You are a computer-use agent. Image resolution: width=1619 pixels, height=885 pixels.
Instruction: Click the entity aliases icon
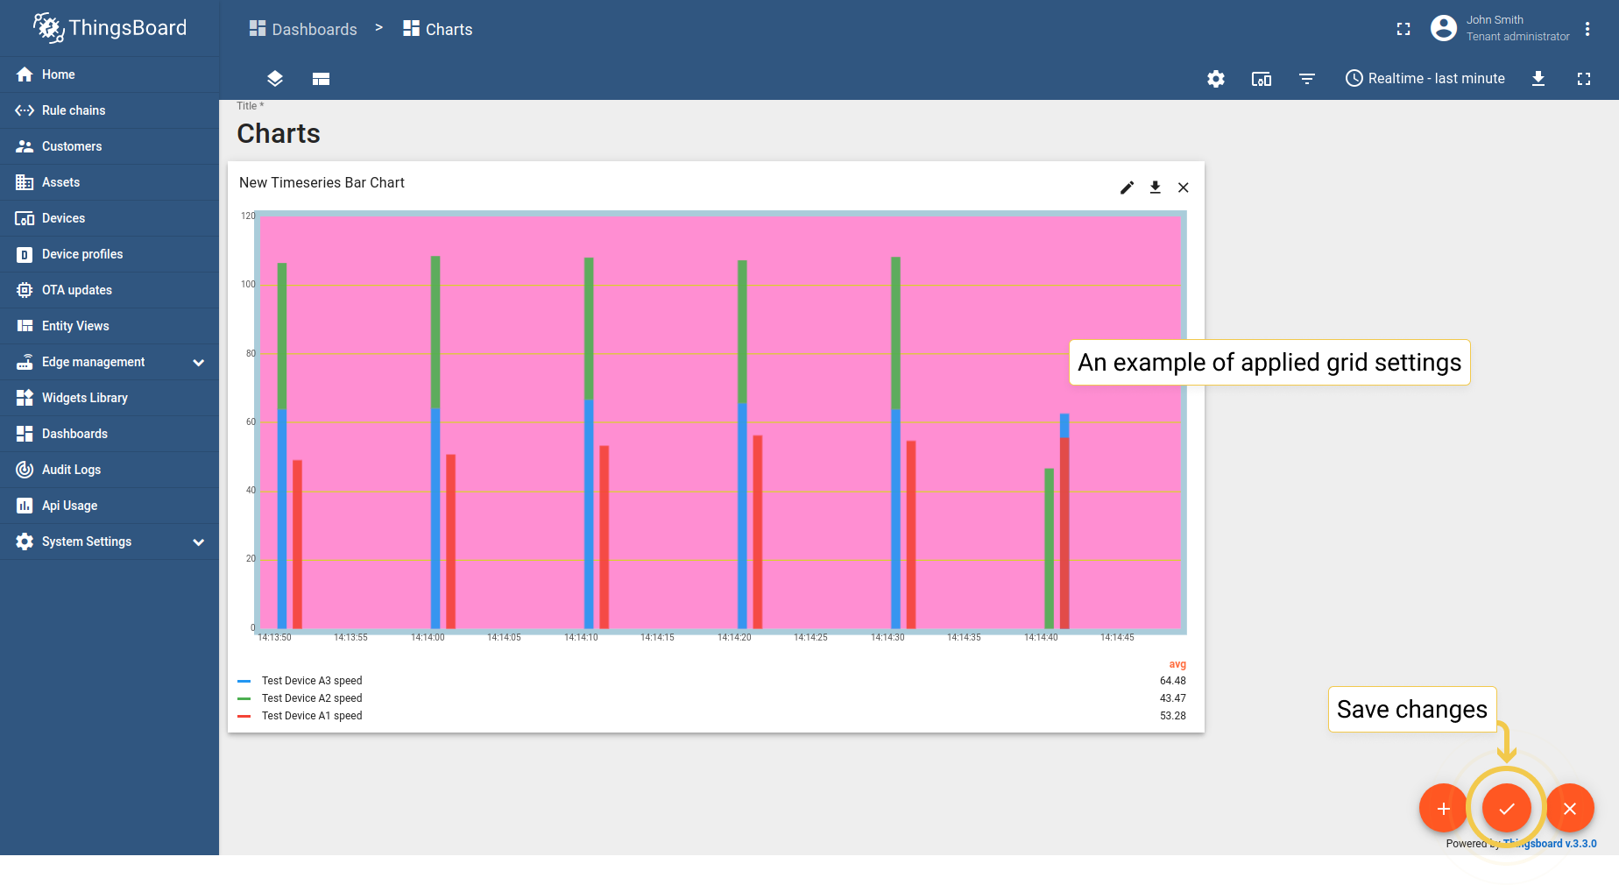(x=1262, y=79)
